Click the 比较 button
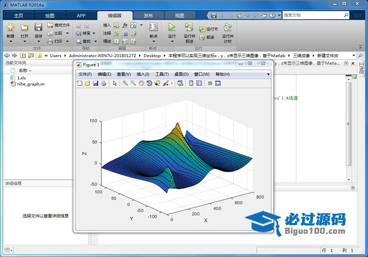368x257 pixels. click(x=56, y=33)
